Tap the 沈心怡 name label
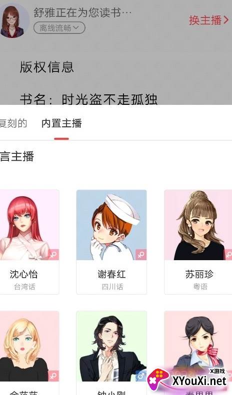 [x=23, y=274]
